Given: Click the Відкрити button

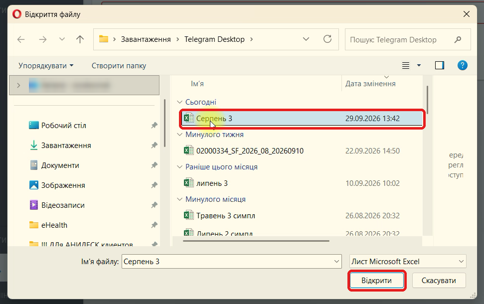Looking at the screenshot, I should point(376,281).
